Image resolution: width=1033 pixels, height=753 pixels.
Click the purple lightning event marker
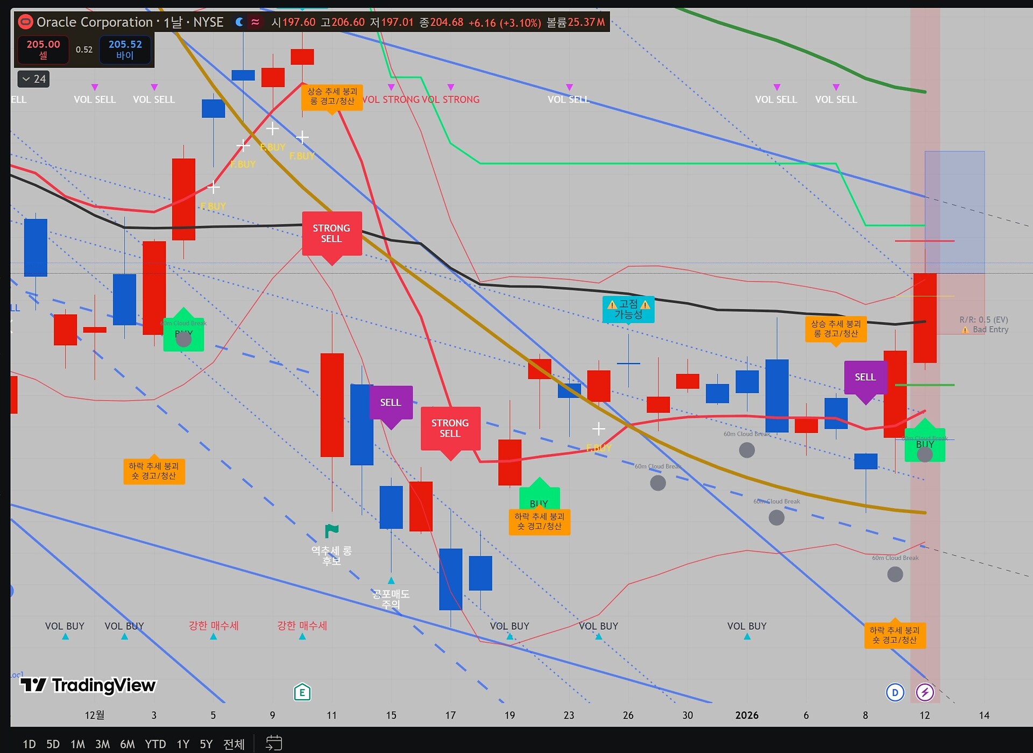click(925, 692)
